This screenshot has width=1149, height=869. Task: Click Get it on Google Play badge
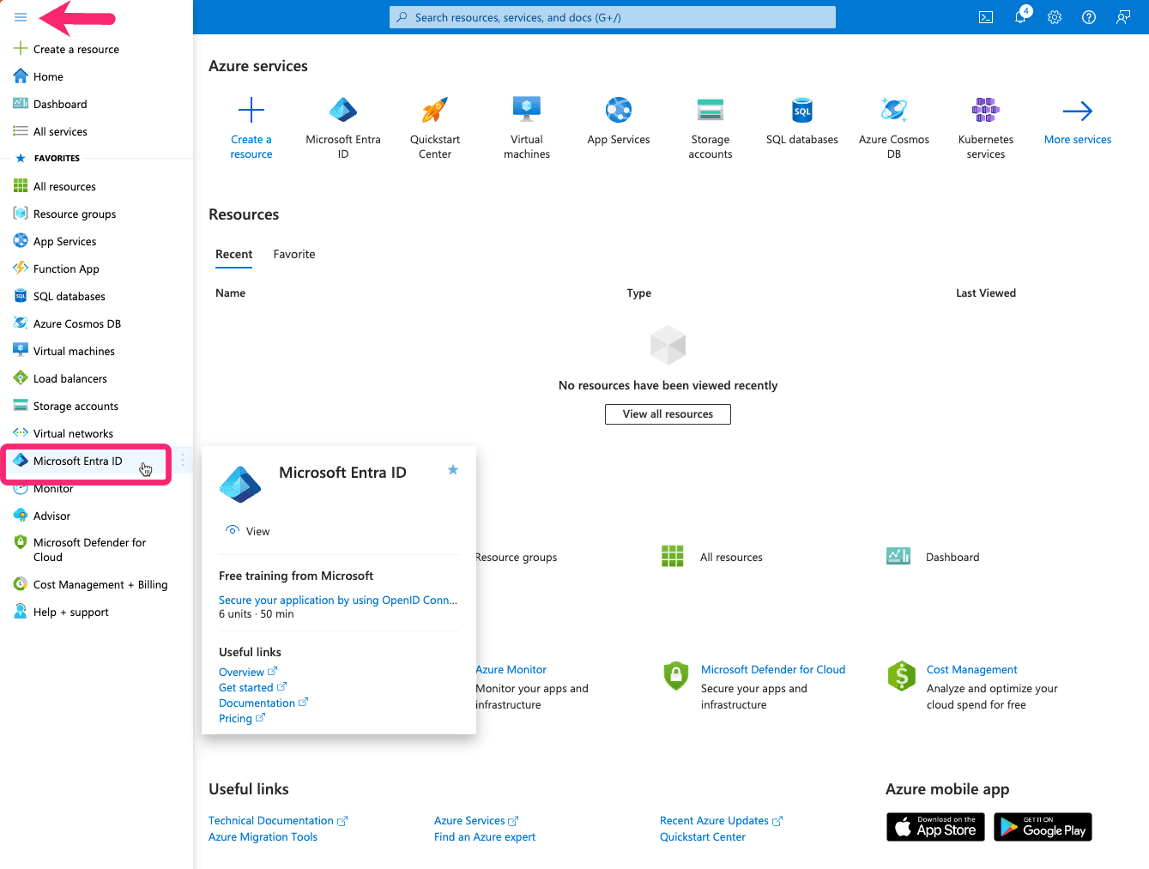[1043, 827]
